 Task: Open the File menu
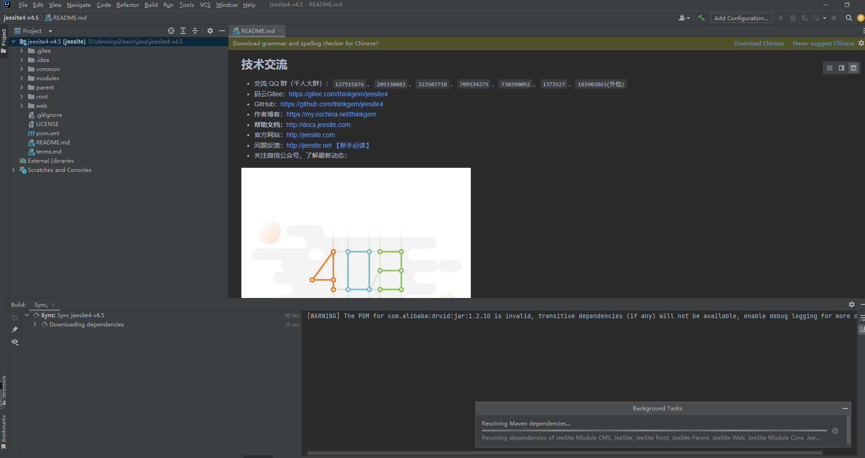point(23,5)
